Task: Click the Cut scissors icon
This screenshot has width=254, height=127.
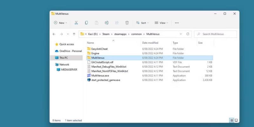Action: tap(76, 23)
